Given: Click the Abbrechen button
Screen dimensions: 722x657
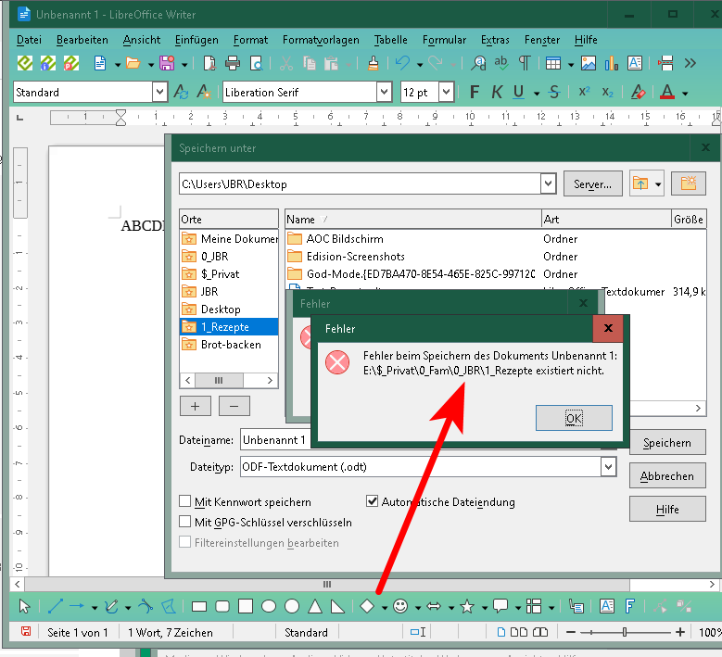Looking at the screenshot, I should (x=667, y=475).
